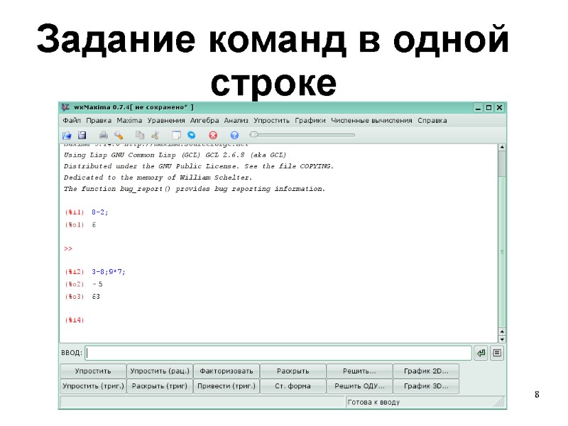Open the Анализ menu
568x426 pixels.
(x=236, y=120)
